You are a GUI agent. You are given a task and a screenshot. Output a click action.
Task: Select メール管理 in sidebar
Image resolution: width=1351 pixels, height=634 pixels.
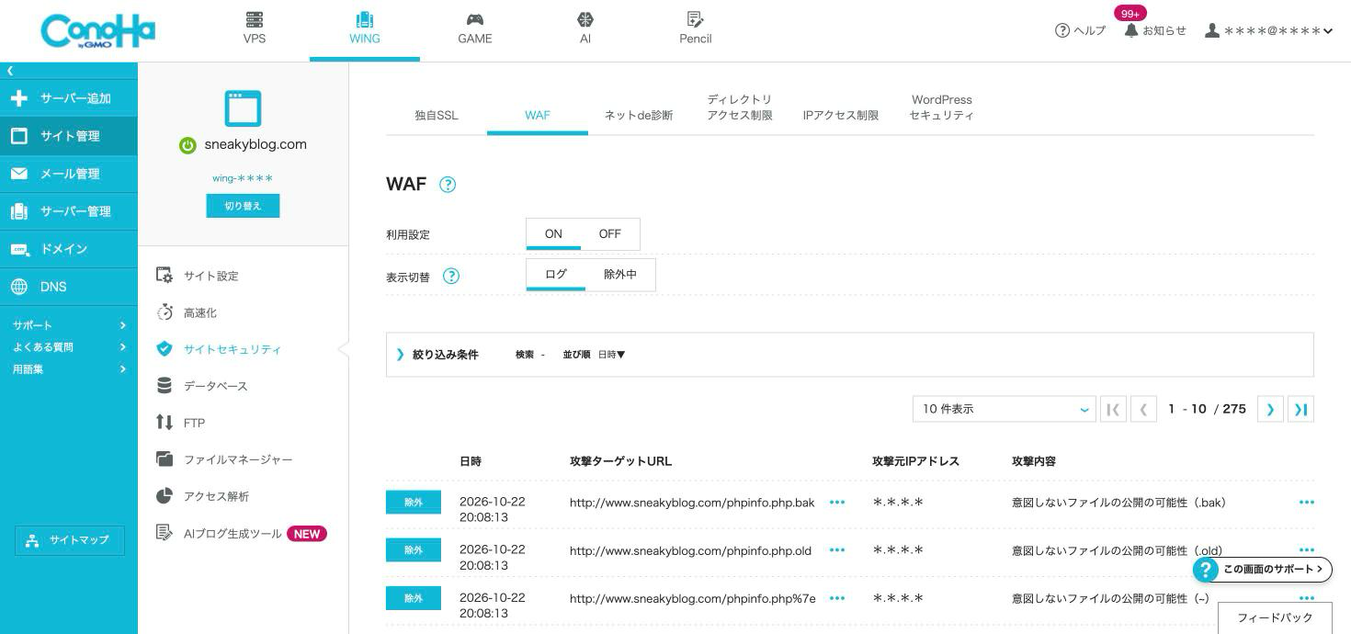pyautogui.click(x=69, y=174)
